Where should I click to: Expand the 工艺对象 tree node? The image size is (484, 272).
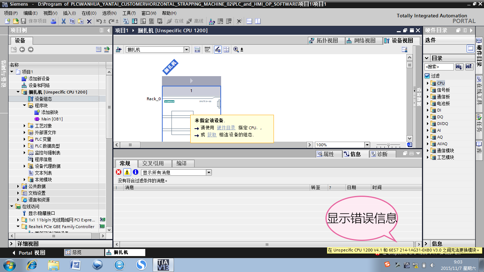(24, 126)
